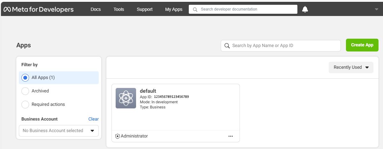Image resolution: width=383 pixels, height=149 pixels.
Task: Focus the Search developer documentation field
Action: (x=243, y=9)
